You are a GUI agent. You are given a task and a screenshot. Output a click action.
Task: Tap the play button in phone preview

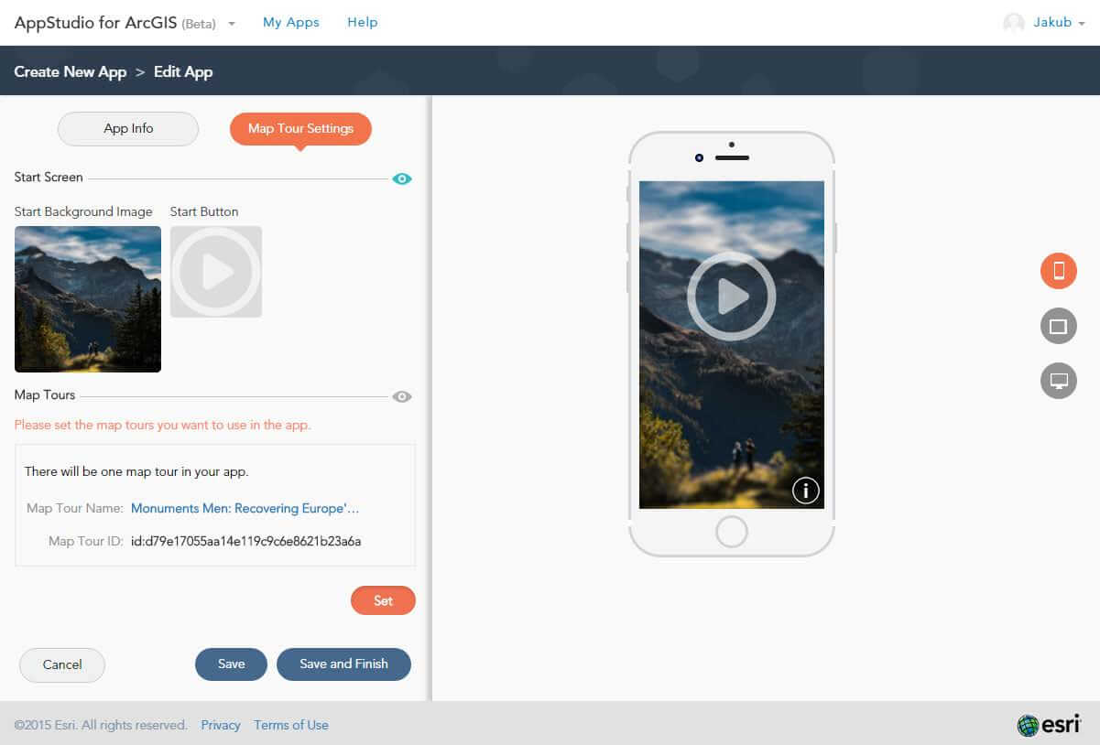point(732,297)
